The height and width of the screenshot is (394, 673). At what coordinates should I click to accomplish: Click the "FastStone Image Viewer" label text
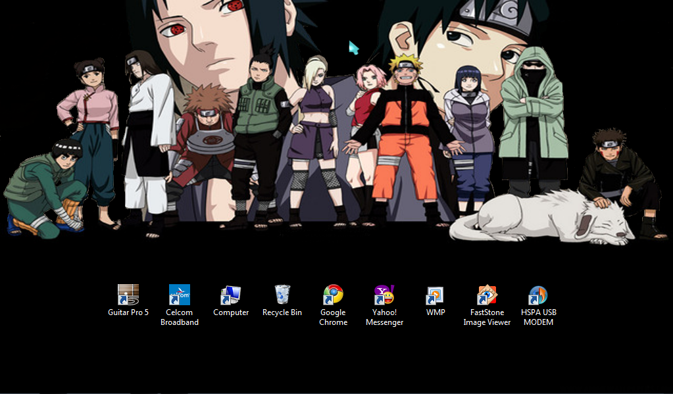pyautogui.click(x=487, y=317)
